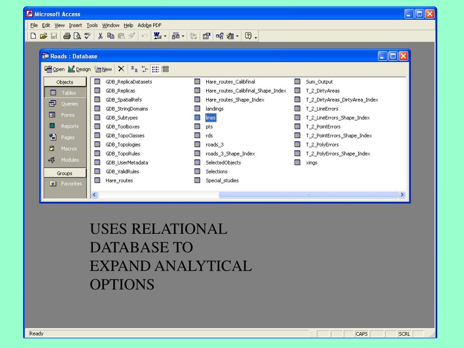The height and width of the screenshot is (348, 464).
Task: Show Forms in the Objects bar
Action: (65, 115)
